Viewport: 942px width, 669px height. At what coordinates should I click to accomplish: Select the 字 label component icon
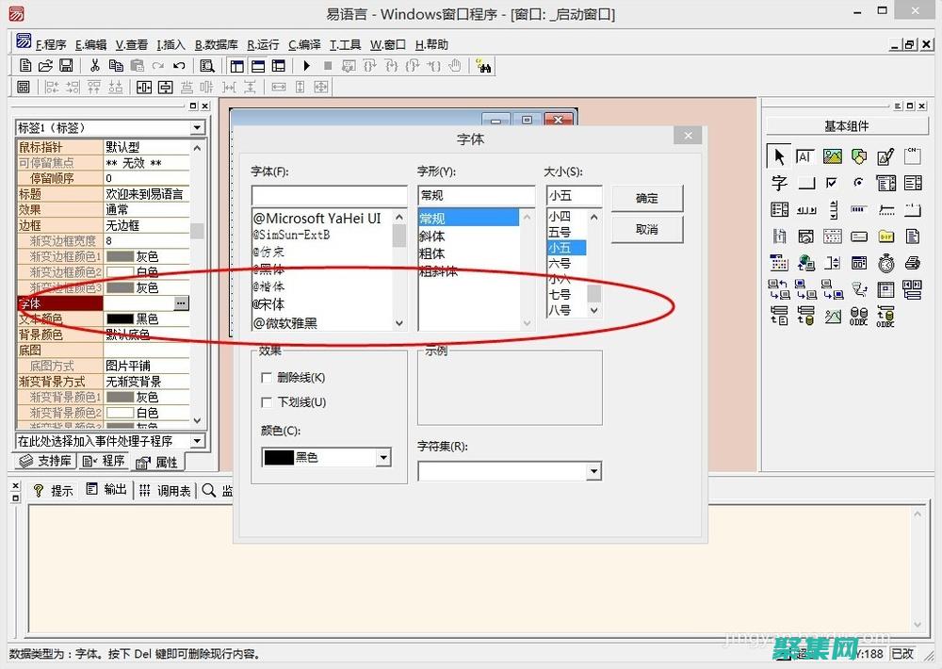point(779,184)
